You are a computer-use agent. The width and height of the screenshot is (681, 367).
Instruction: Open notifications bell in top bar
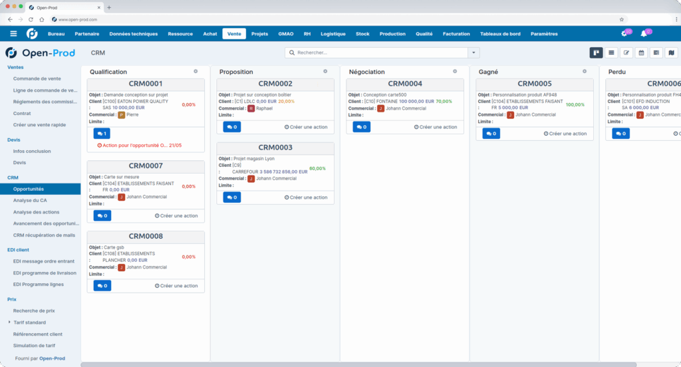coord(644,33)
